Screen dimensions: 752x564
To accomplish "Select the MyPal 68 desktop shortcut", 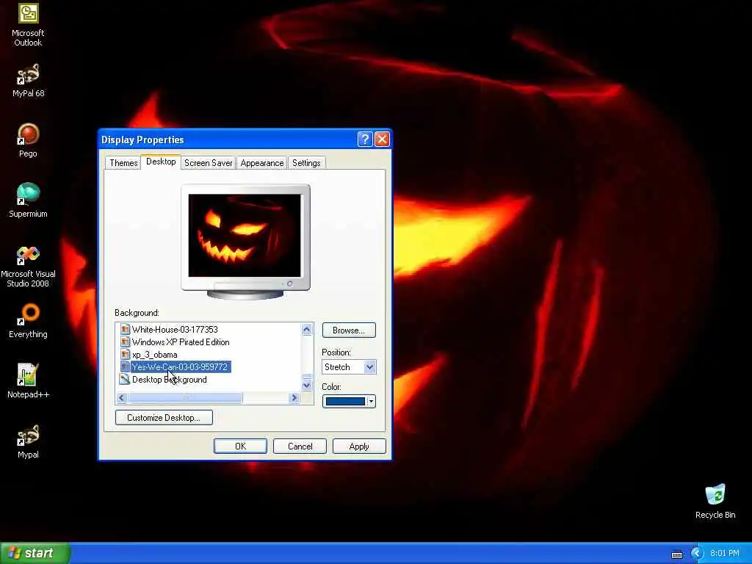I will click(x=28, y=80).
